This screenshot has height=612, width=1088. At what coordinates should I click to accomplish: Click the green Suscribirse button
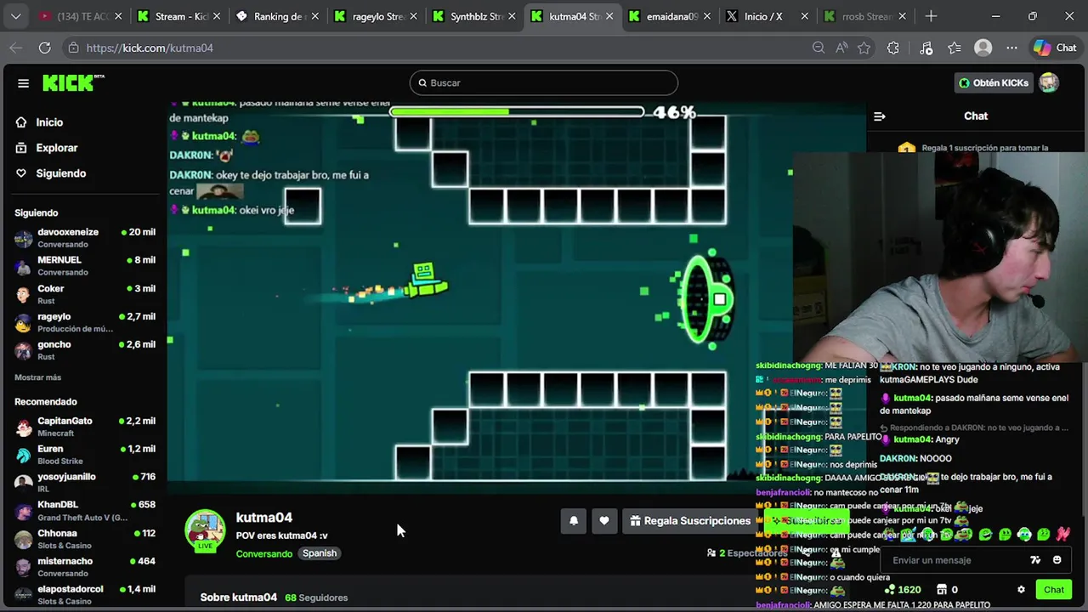pyautogui.click(x=805, y=521)
